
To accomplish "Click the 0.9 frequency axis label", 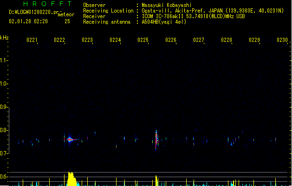I will [3, 107].
